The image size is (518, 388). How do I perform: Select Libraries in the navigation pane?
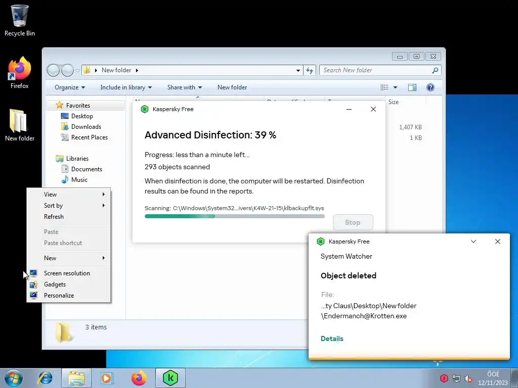[x=77, y=158]
